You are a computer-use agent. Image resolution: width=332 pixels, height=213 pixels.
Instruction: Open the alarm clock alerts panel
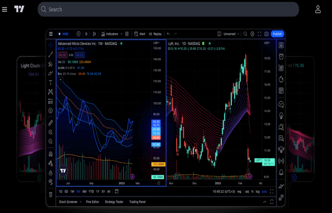(x=281, y=56)
